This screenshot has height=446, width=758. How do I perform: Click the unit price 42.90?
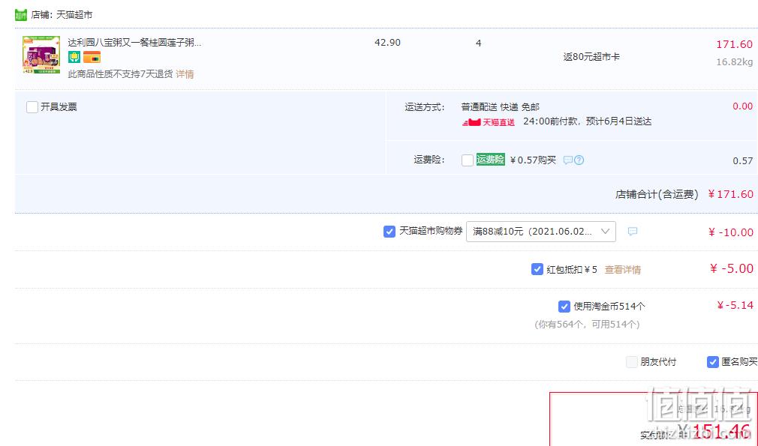click(388, 43)
